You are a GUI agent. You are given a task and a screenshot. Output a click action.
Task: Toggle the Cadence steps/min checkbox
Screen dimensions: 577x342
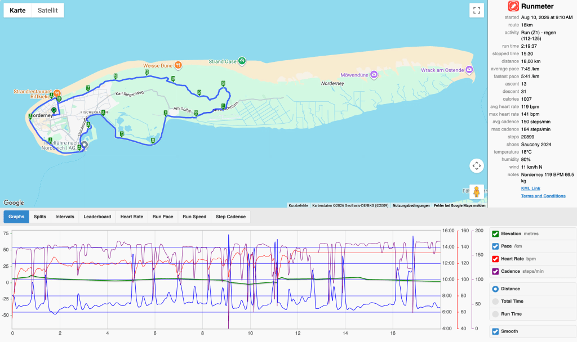pyautogui.click(x=495, y=272)
